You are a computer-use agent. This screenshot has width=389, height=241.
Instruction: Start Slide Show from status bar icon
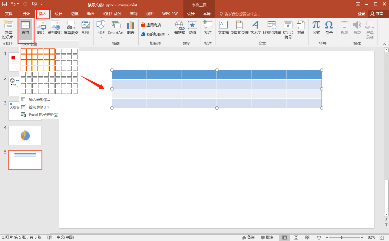click(319, 237)
